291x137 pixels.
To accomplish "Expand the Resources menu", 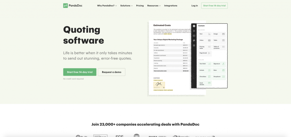I will tap(154, 6).
